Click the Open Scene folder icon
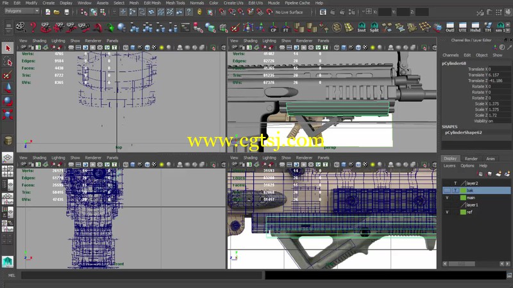513x288 pixels. click(x=56, y=12)
